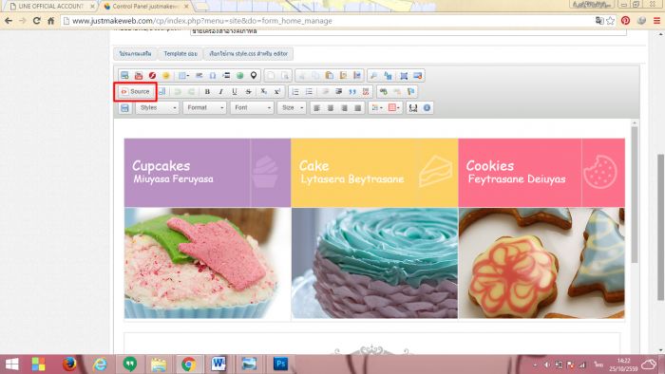Insert a Flash object
Image resolution: width=665 pixels, height=374 pixels.
coord(152,76)
